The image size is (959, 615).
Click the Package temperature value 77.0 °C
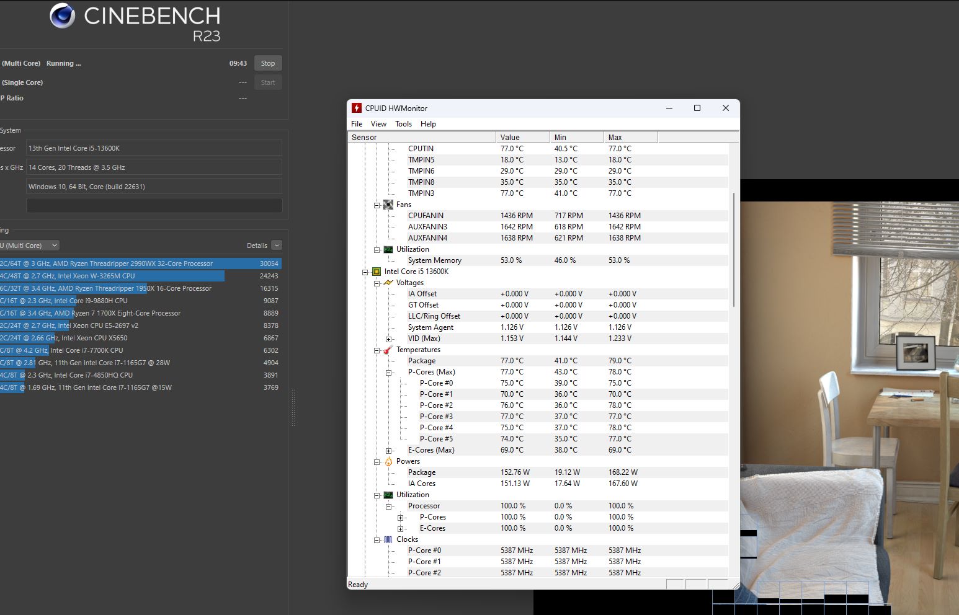(512, 361)
